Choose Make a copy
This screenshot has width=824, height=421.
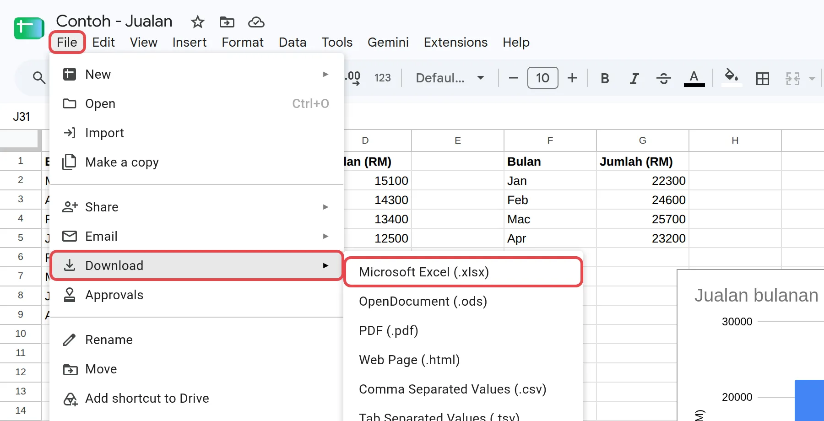(x=196, y=162)
